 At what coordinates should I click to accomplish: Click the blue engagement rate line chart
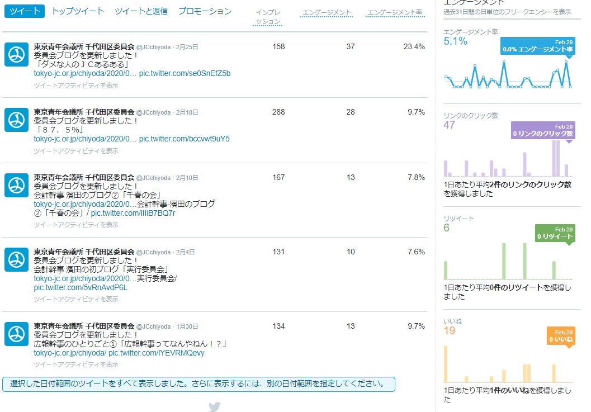pos(508,75)
